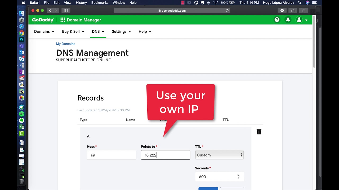Open Siri from the menu bar
The width and height of the screenshot is (339, 190).
307,3
